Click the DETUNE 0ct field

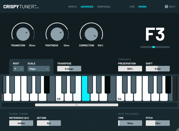pyautogui.click(x=49, y=123)
